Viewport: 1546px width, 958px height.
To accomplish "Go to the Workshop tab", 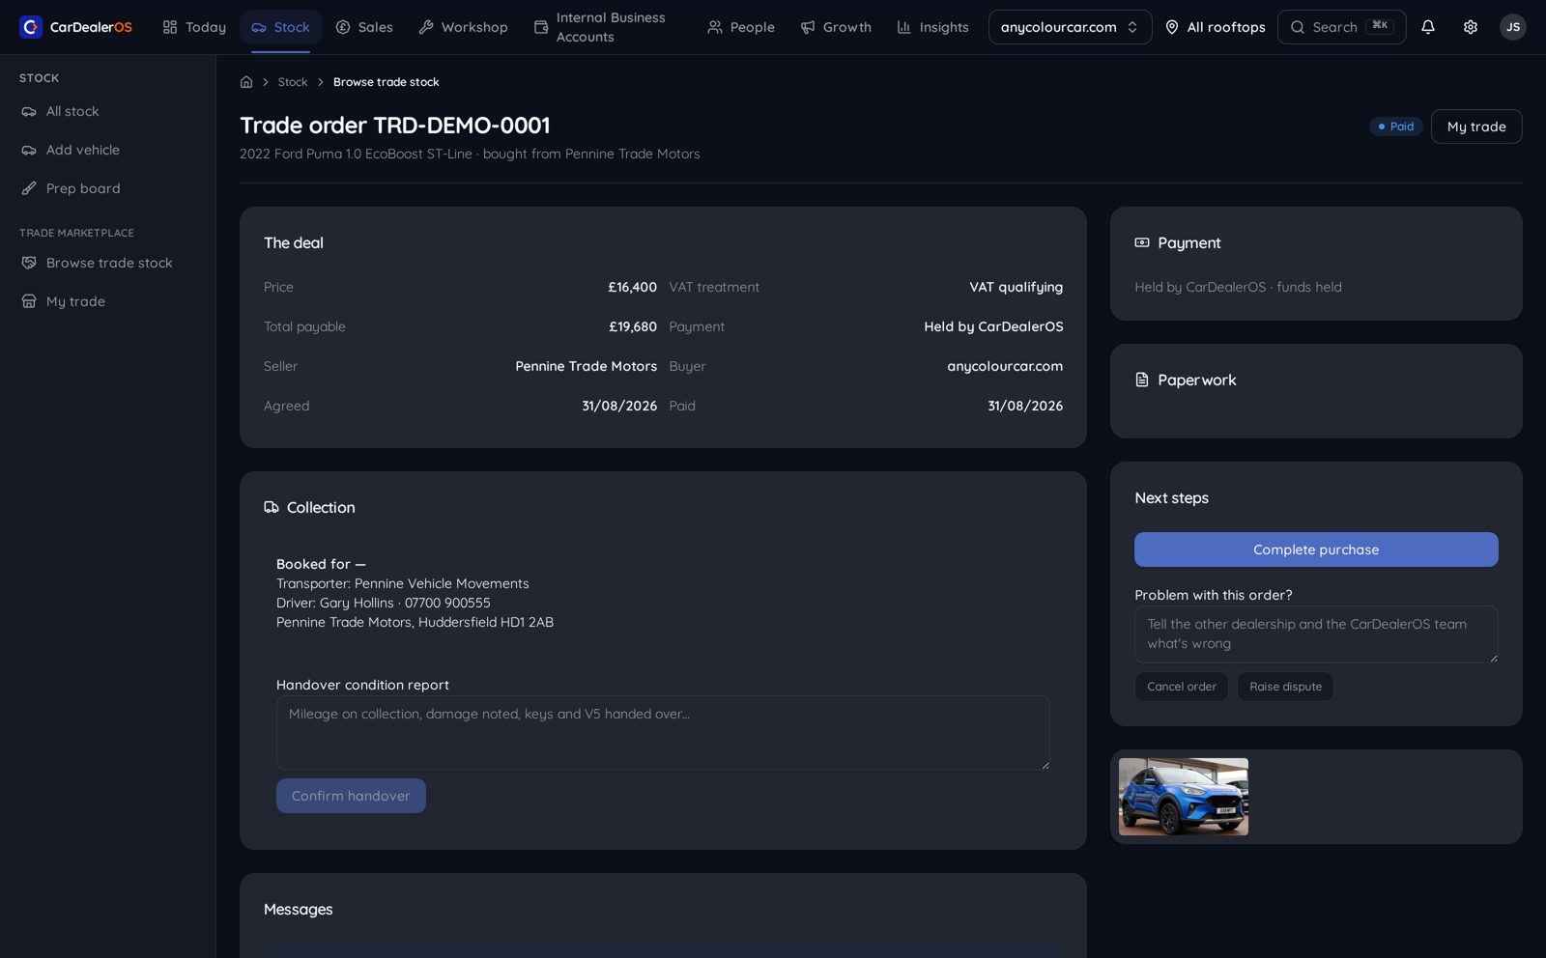I will [463, 27].
